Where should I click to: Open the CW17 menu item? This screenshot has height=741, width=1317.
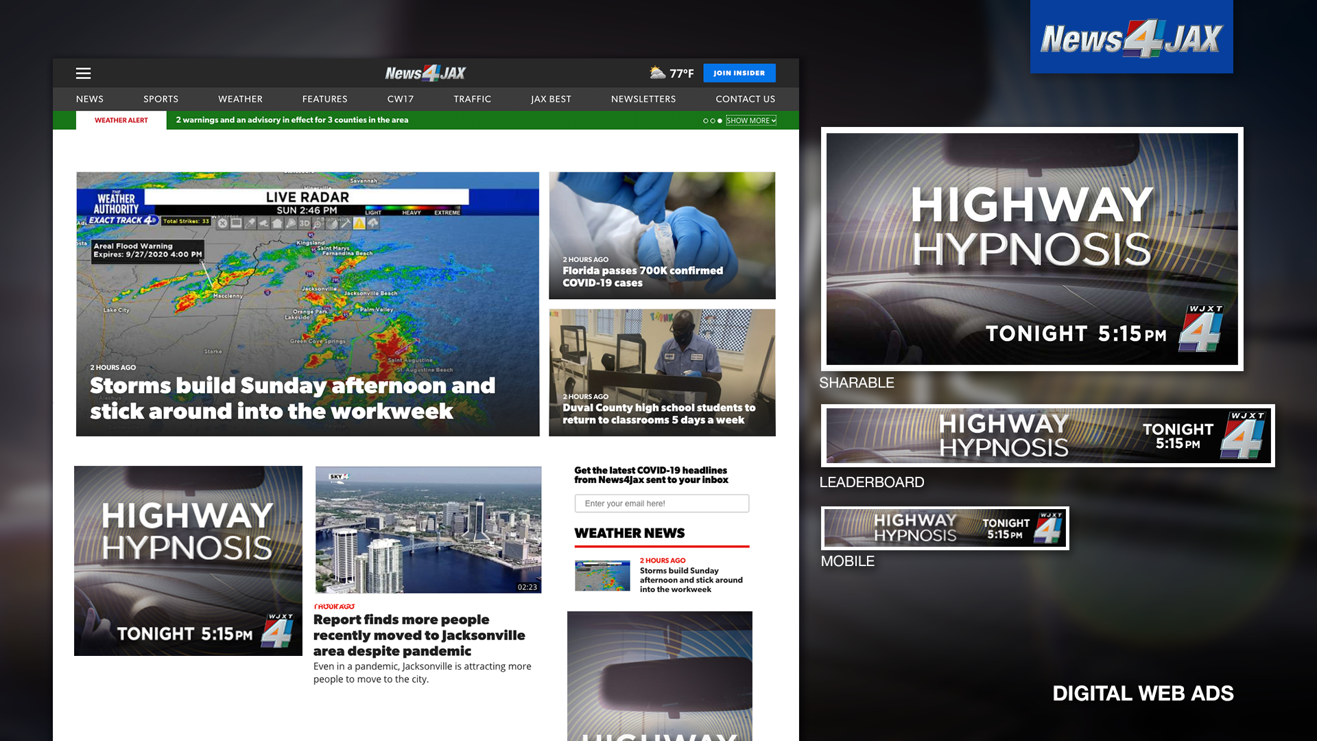401,99
